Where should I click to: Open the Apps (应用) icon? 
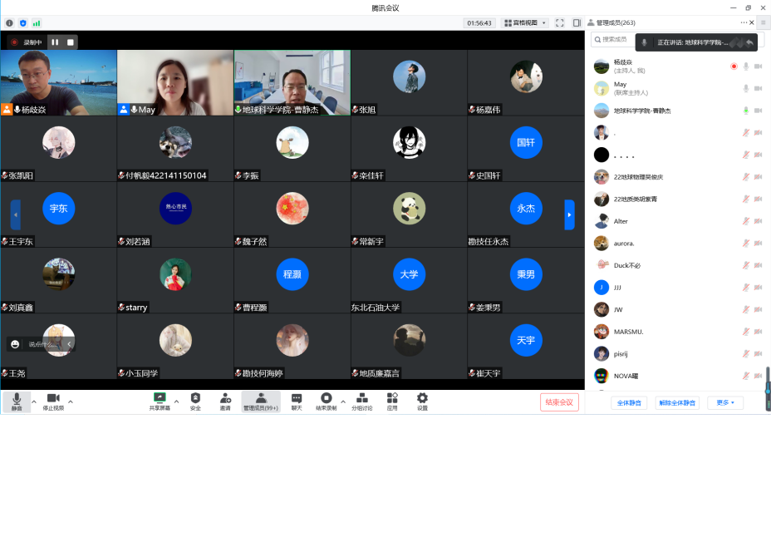click(x=392, y=399)
